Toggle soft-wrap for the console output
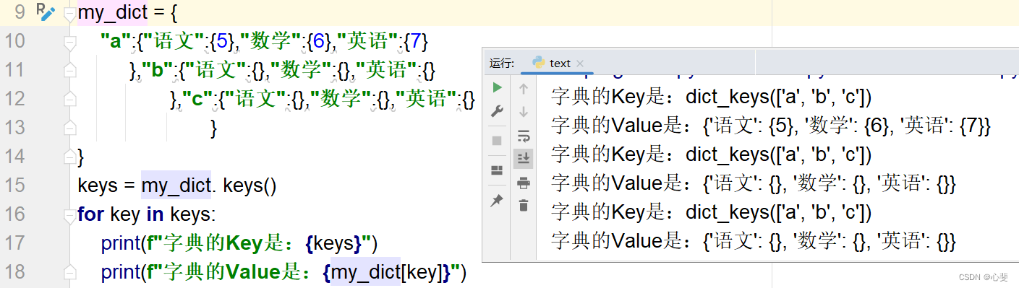Viewport: 1019px width, 288px height. coord(524,136)
